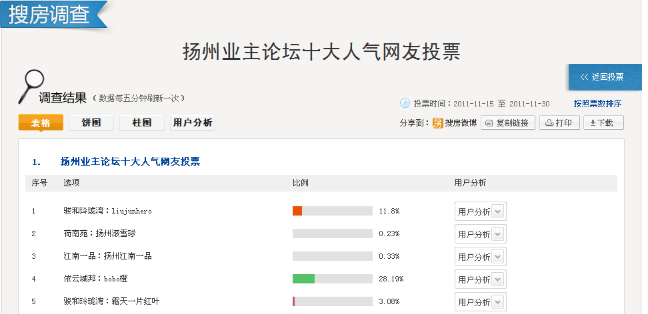Switch to the 柱图 tab
The image size is (648, 314).
[141, 123]
